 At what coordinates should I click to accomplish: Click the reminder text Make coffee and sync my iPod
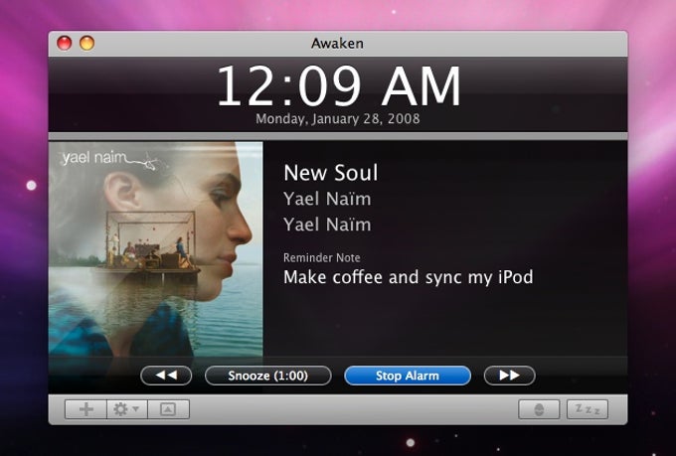pos(409,277)
